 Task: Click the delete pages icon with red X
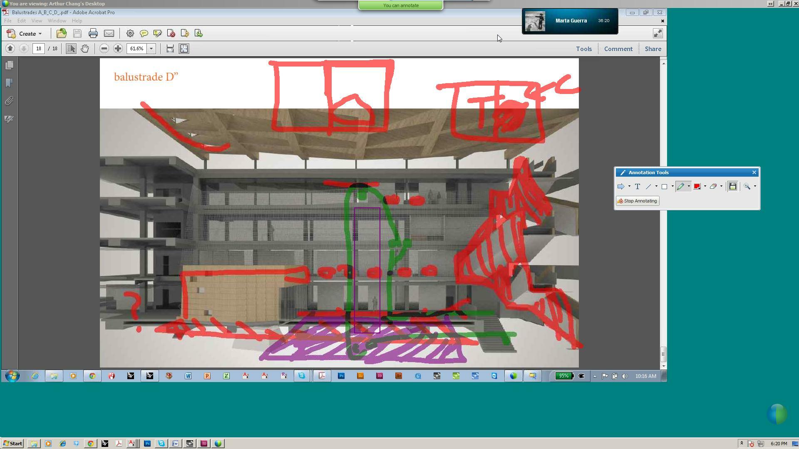pos(171,34)
